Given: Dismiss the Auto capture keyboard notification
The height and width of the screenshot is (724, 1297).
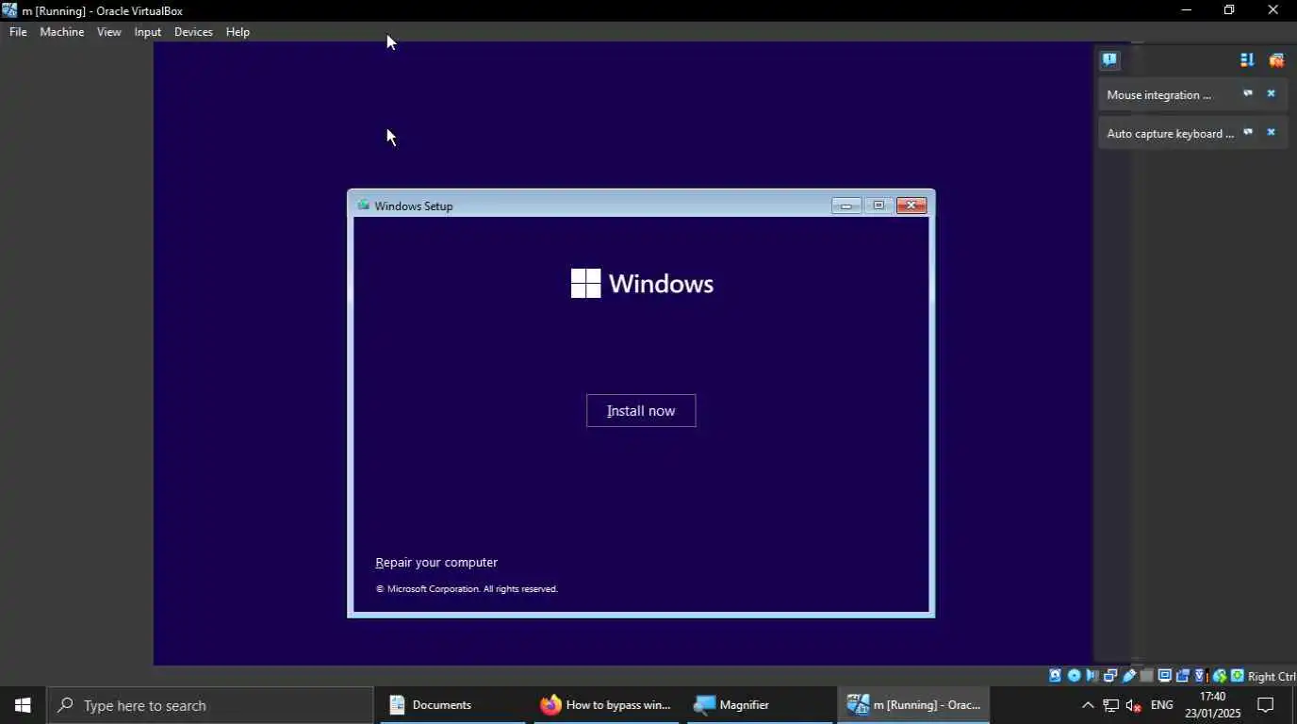Looking at the screenshot, I should pyautogui.click(x=1271, y=133).
